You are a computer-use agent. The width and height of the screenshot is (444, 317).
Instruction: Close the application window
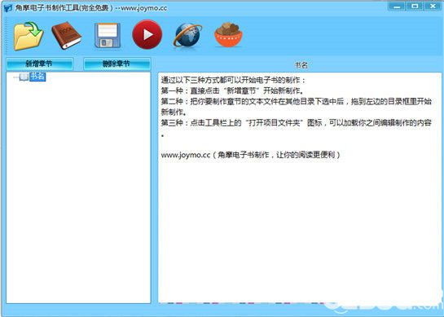pyautogui.click(x=433, y=7)
